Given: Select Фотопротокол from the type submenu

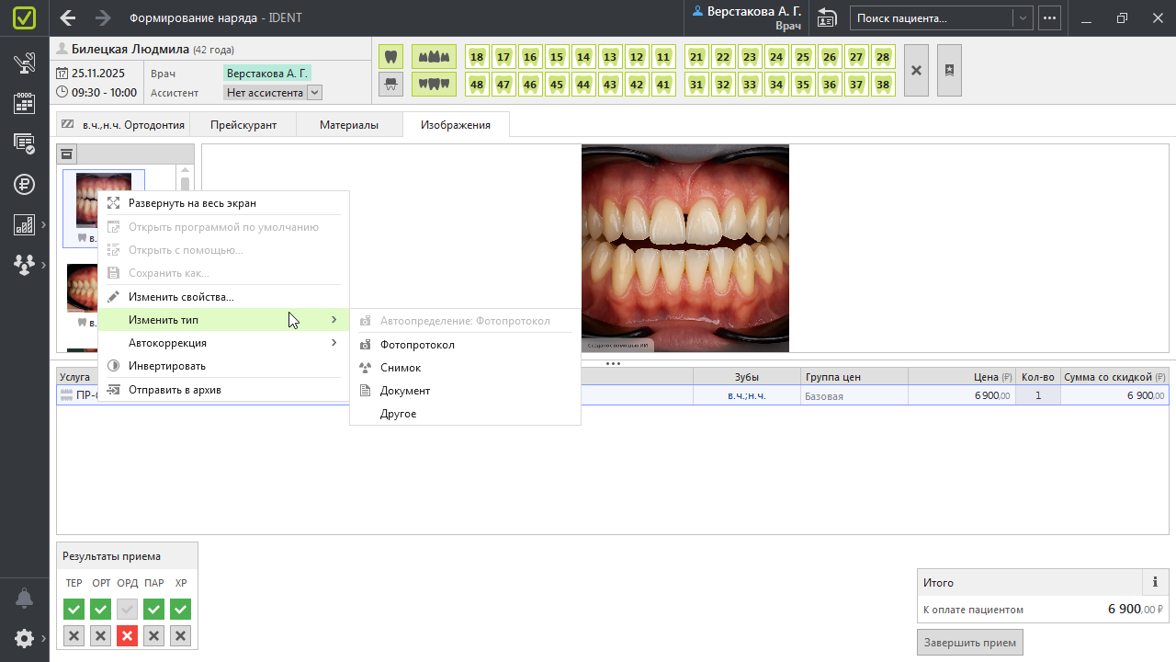Looking at the screenshot, I should pos(417,345).
